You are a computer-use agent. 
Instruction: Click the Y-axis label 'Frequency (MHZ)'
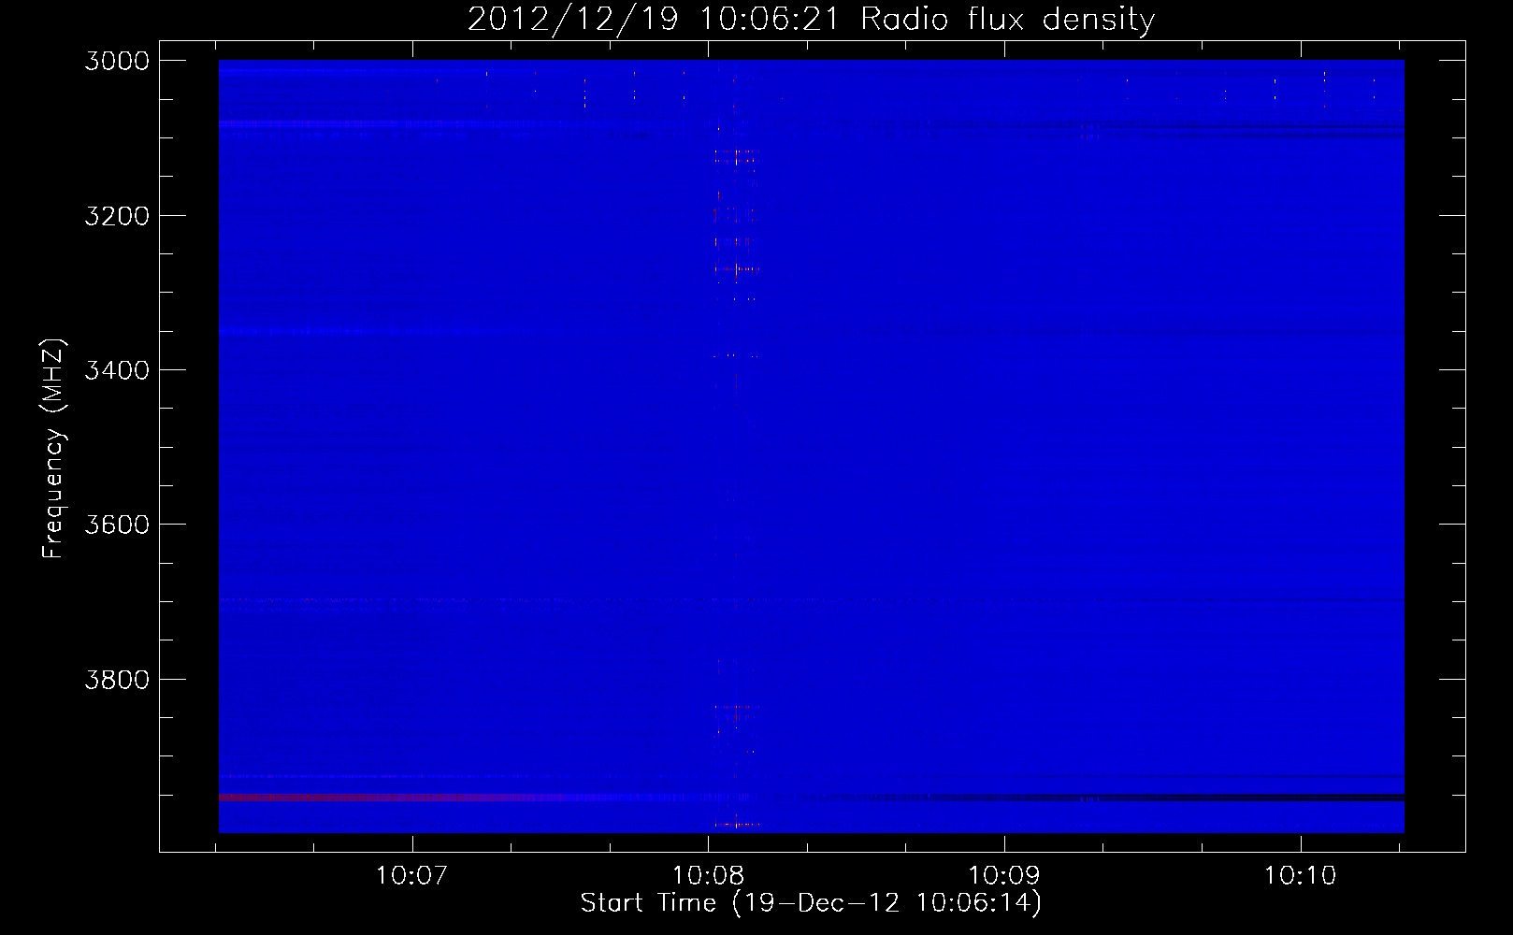[x=53, y=449]
